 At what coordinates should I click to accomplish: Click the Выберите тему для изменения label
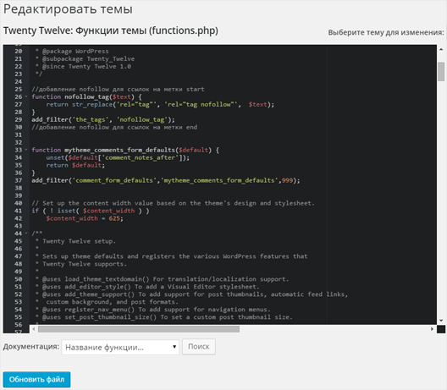pos(386,32)
